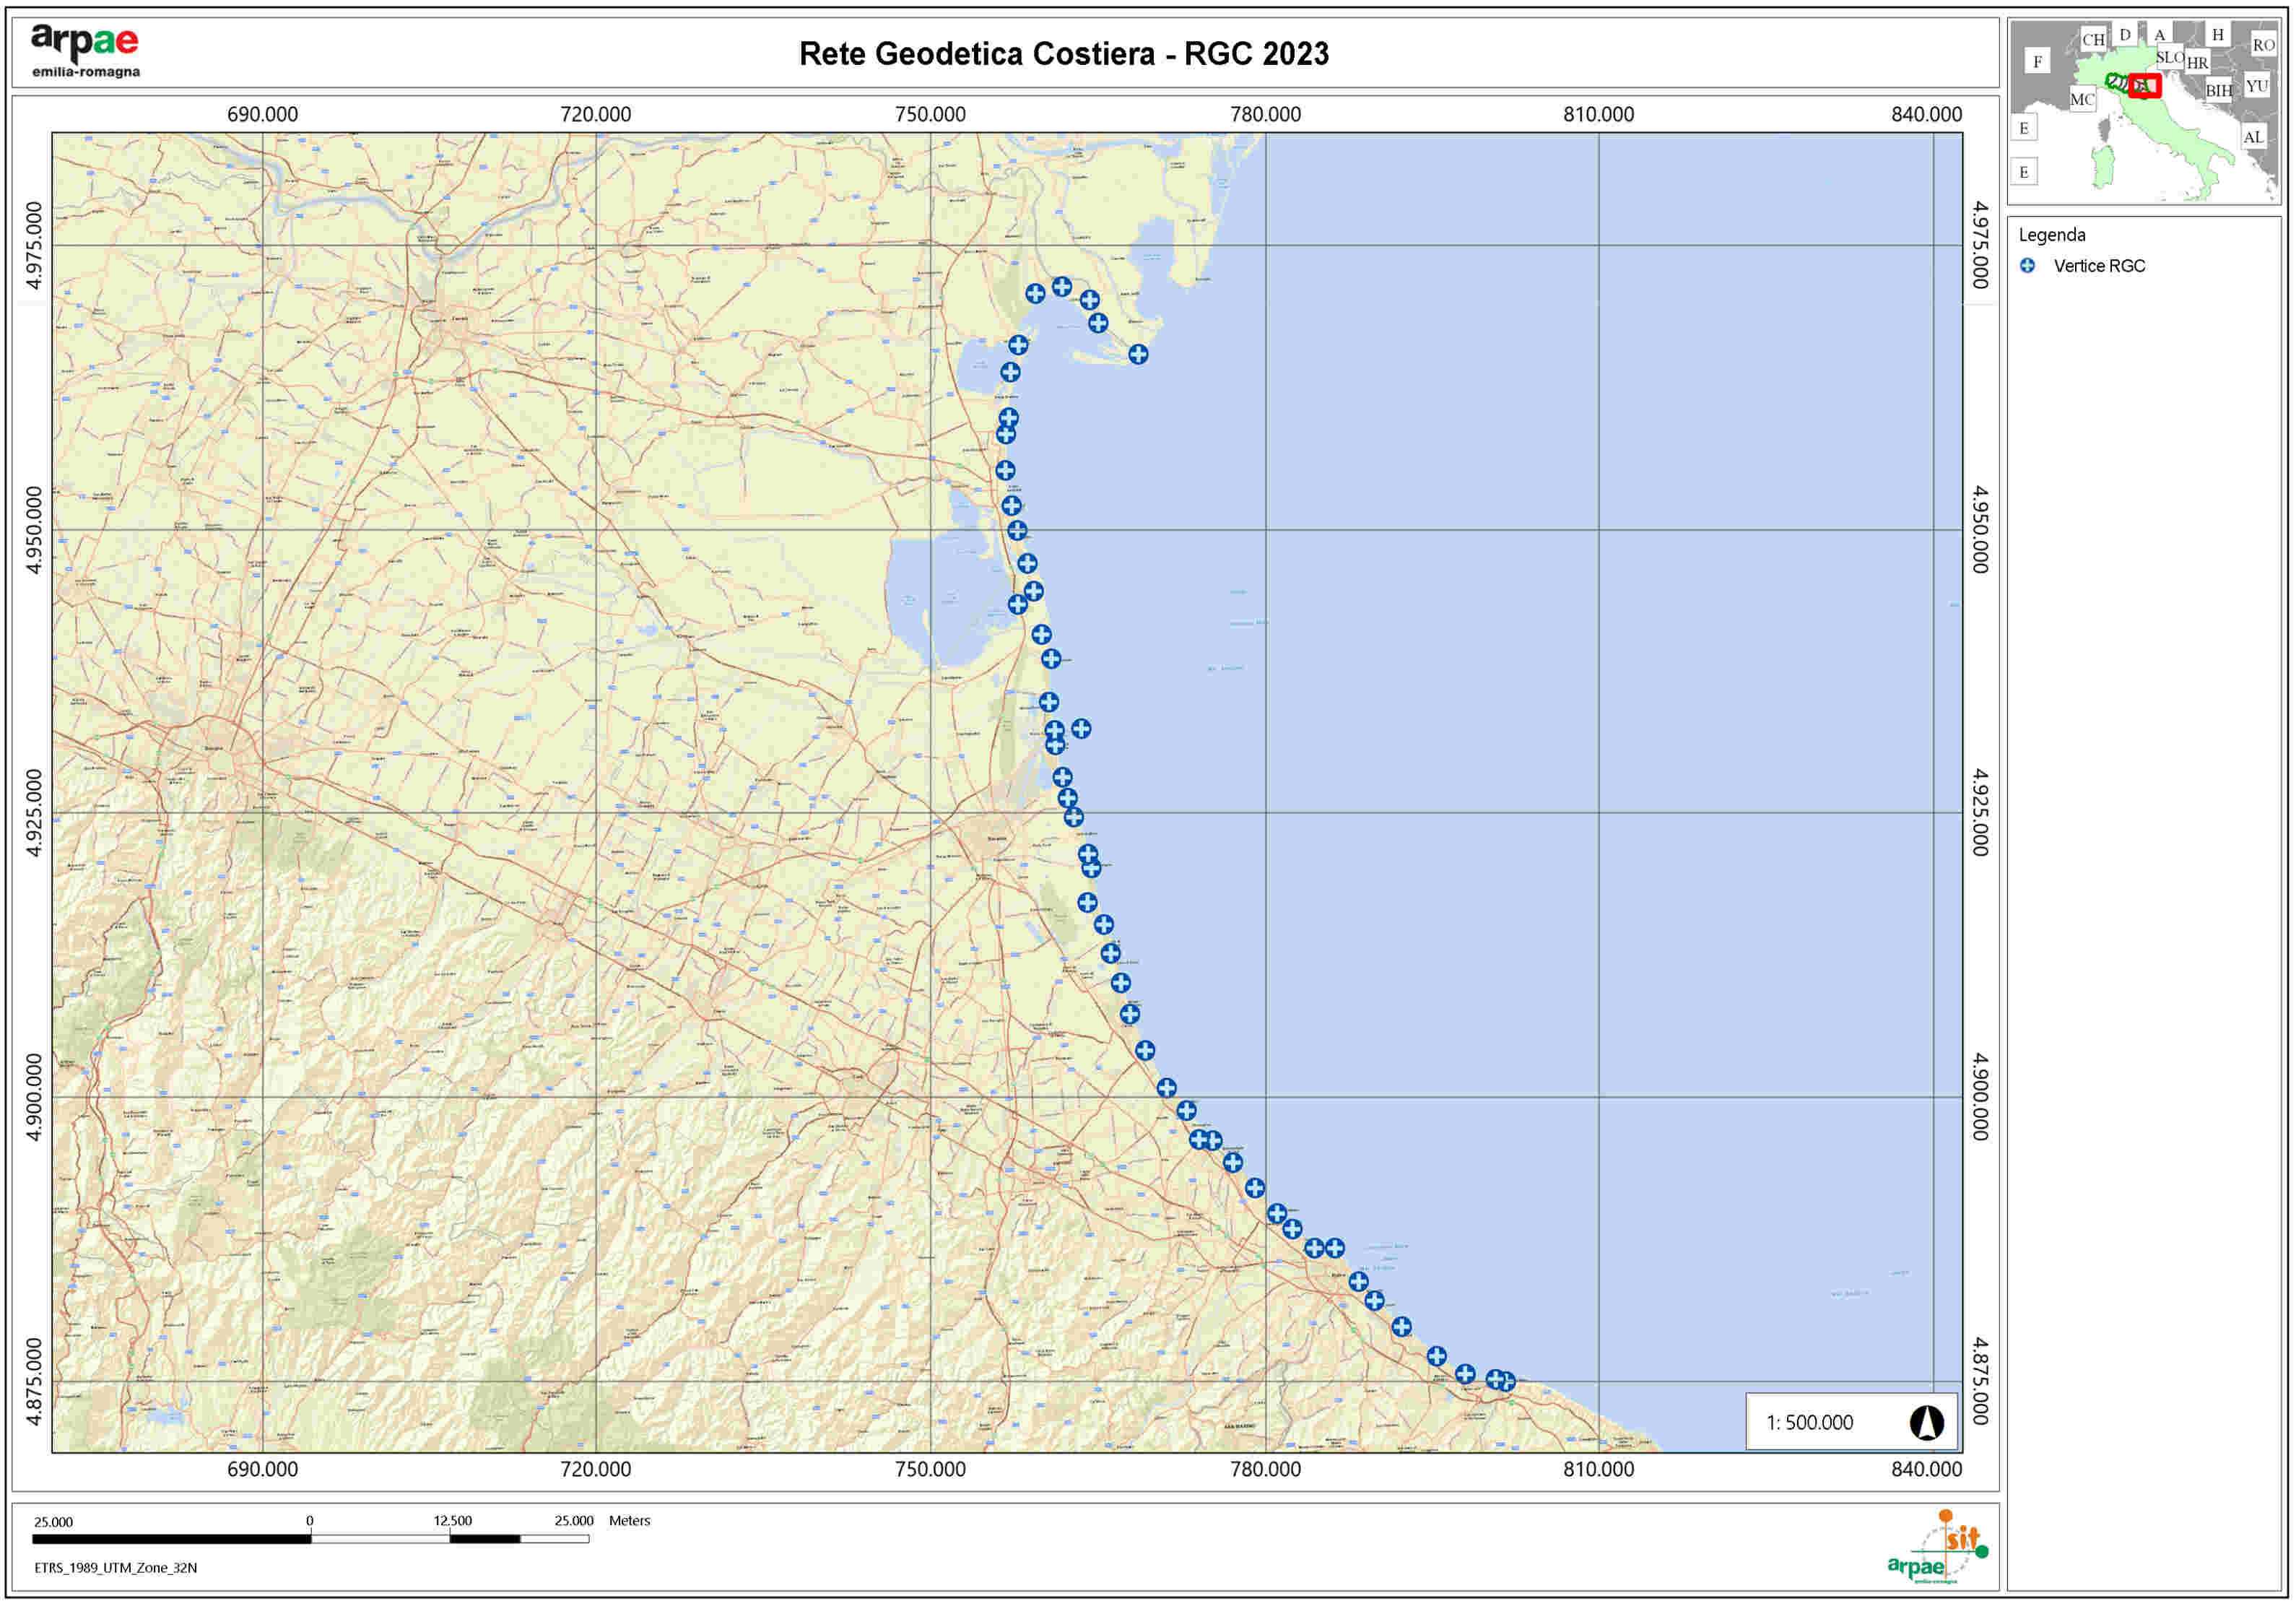Click the southernmost RGC vertex marker on the coast
2296x1601 pixels.
tap(1505, 1382)
